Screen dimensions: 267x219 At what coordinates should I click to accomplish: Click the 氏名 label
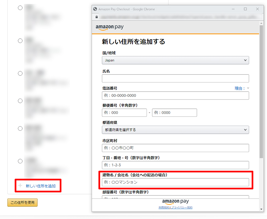tap(106, 71)
